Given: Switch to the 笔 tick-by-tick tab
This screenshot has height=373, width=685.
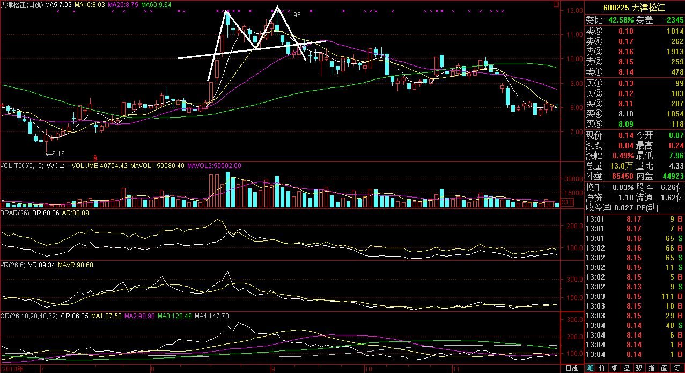Looking at the screenshot, I should click(x=591, y=368).
